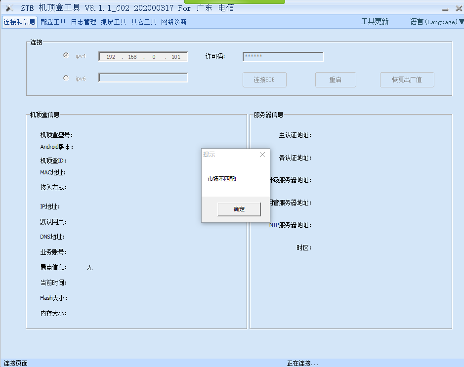Click the 许可码 password field
464x367 pixels.
pos(283,57)
